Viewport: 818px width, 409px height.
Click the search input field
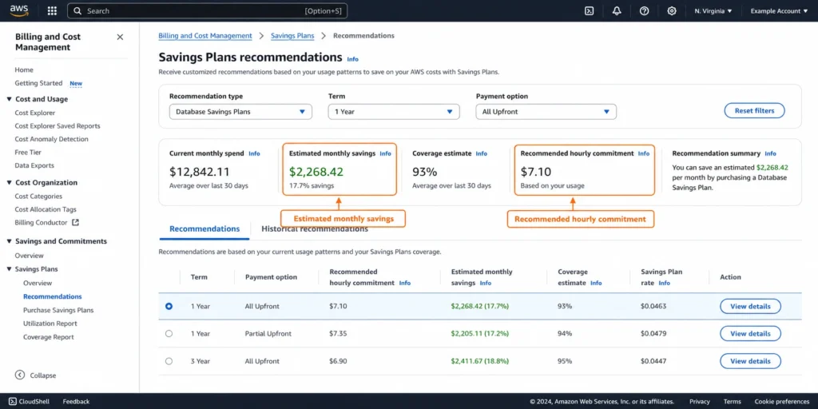(207, 11)
